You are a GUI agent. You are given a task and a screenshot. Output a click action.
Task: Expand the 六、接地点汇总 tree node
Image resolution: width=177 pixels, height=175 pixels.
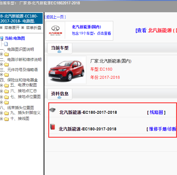tap(1, 91)
